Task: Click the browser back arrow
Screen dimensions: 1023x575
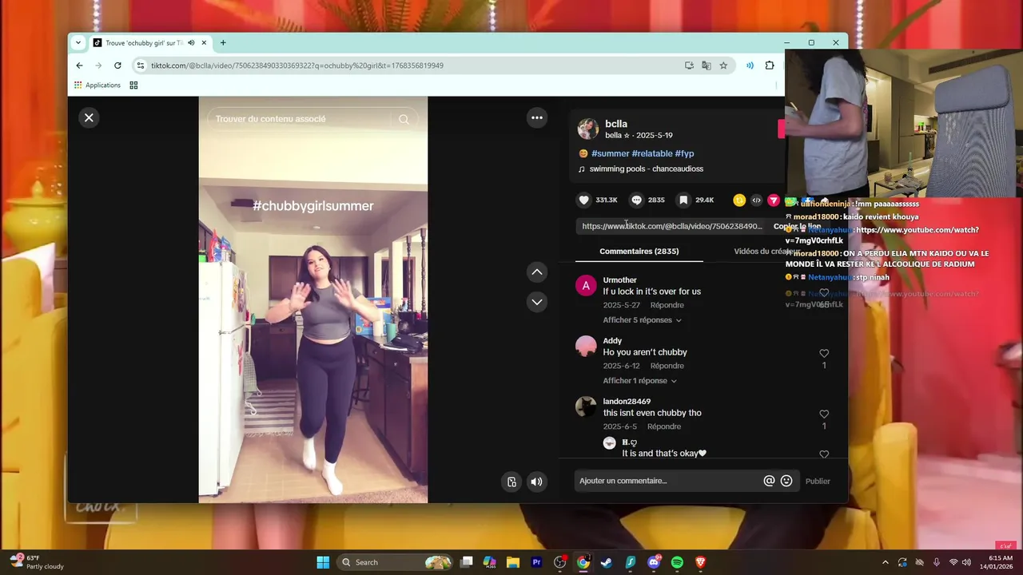Action: tap(79, 65)
